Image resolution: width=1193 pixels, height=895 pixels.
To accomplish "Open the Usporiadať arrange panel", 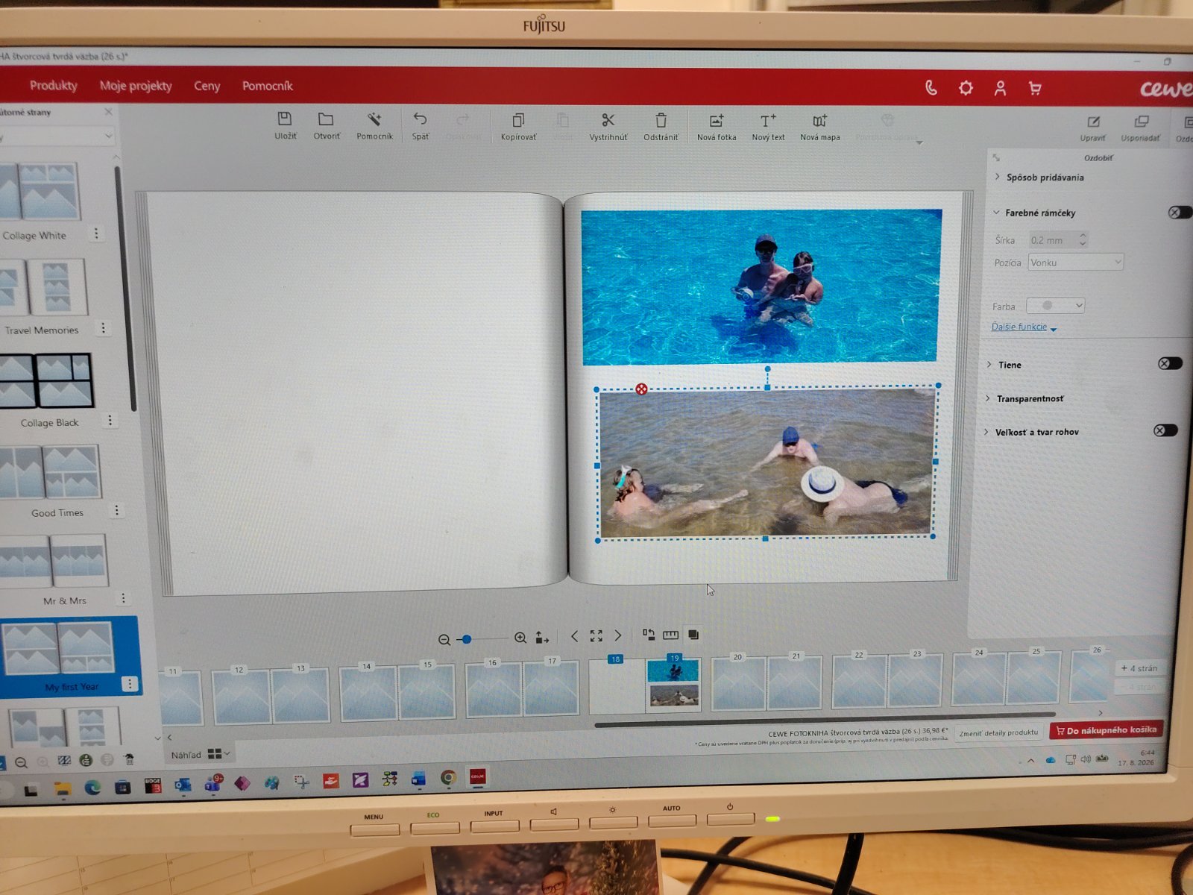I will click(x=1141, y=128).
